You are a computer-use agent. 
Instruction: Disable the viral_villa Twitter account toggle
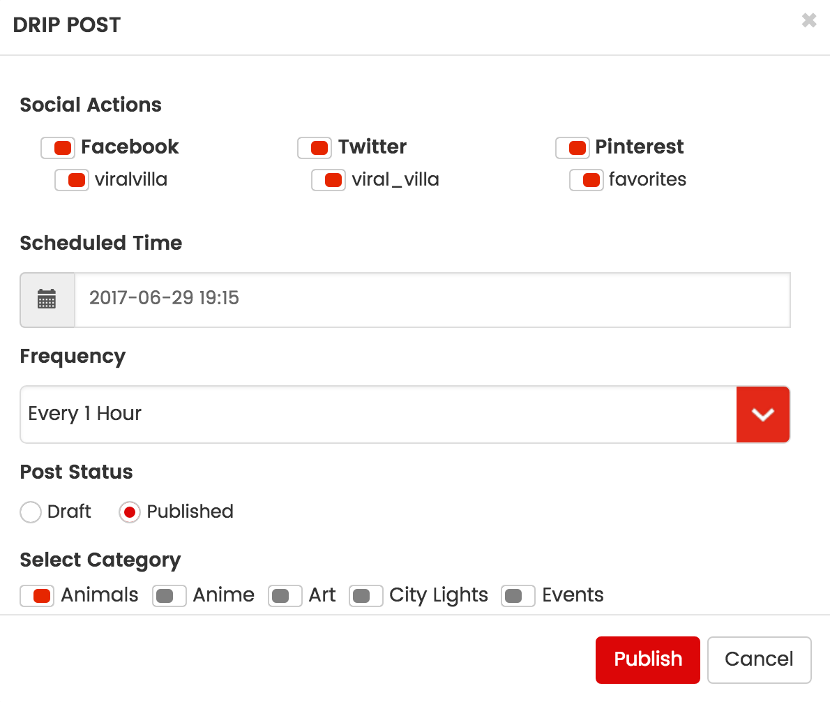point(329,180)
